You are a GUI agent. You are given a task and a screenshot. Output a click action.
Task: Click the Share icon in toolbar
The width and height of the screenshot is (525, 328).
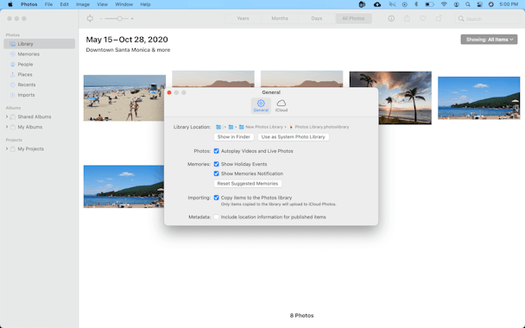click(407, 18)
